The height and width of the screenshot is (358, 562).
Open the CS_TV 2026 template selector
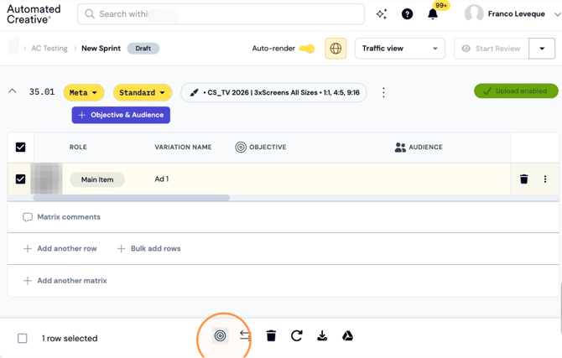click(x=273, y=93)
